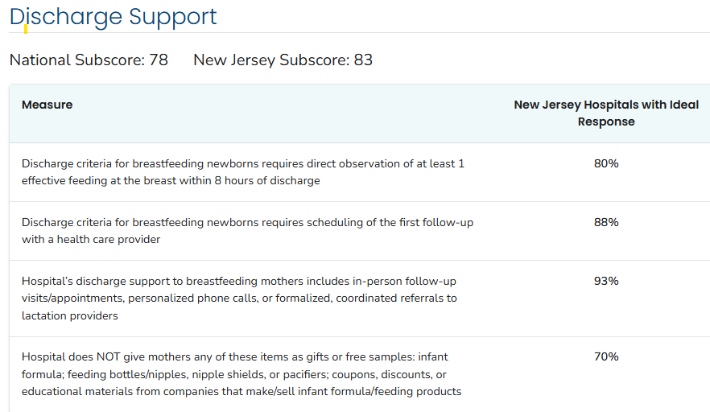Select the National Subscore: 78 text
The width and height of the screenshot is (710, 412).
click(x=89, y=60)
